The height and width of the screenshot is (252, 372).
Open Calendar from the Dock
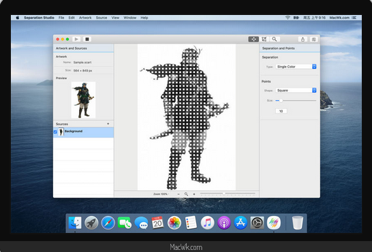[158, 223]
